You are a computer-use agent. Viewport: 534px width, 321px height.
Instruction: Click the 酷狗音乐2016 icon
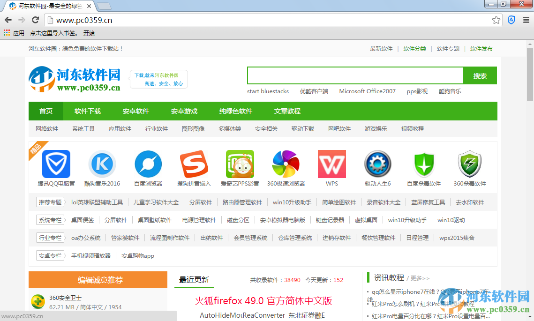pyautogui.click(x=102, y=164)
